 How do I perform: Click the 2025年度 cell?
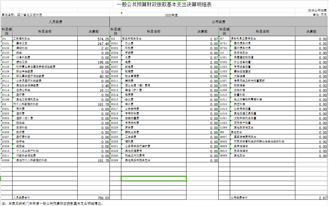[171, 15]
